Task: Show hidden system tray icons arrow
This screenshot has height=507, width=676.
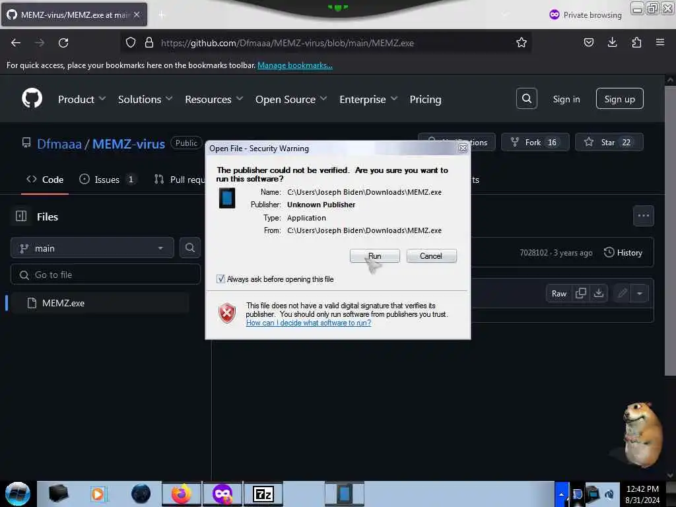Action: coord(561,494)
